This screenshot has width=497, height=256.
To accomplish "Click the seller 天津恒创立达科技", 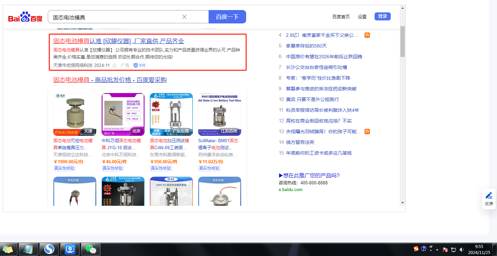I will click(x=73, y=155).
